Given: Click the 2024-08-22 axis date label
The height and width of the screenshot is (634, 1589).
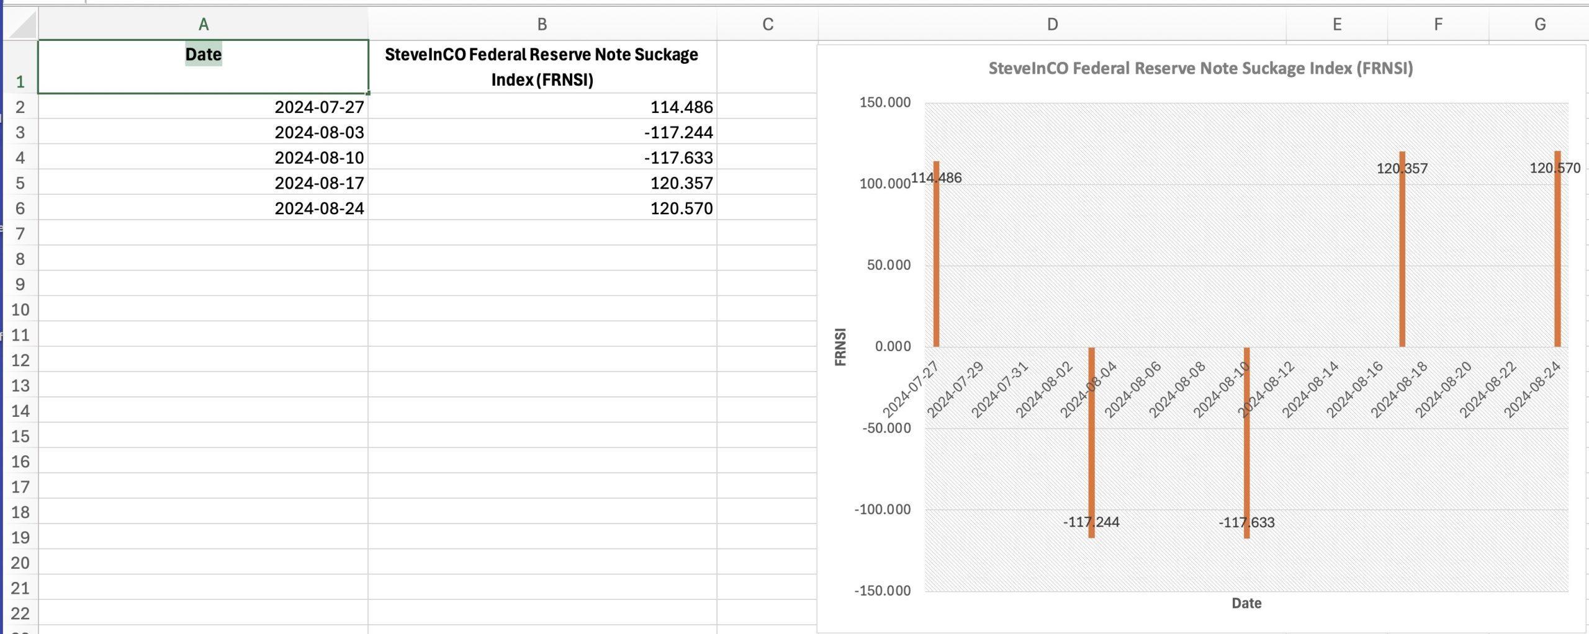Looking at the screenshot, I should (1488, 390).
